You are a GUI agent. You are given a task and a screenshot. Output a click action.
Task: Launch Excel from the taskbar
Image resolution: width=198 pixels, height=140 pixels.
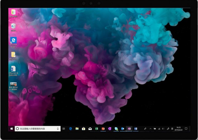(x=96, y=129)
